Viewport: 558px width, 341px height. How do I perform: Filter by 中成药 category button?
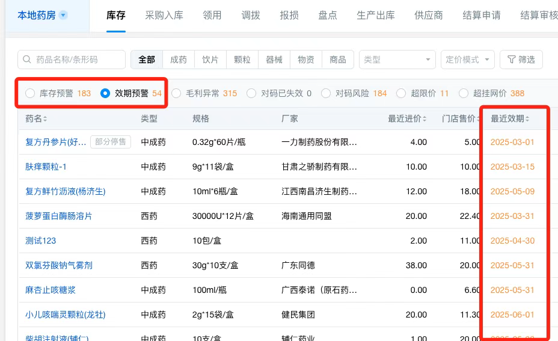click(x=179, y=60)
